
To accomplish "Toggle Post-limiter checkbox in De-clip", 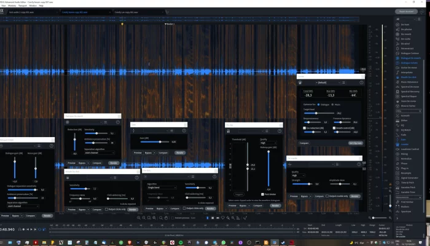I will (262, 194).
